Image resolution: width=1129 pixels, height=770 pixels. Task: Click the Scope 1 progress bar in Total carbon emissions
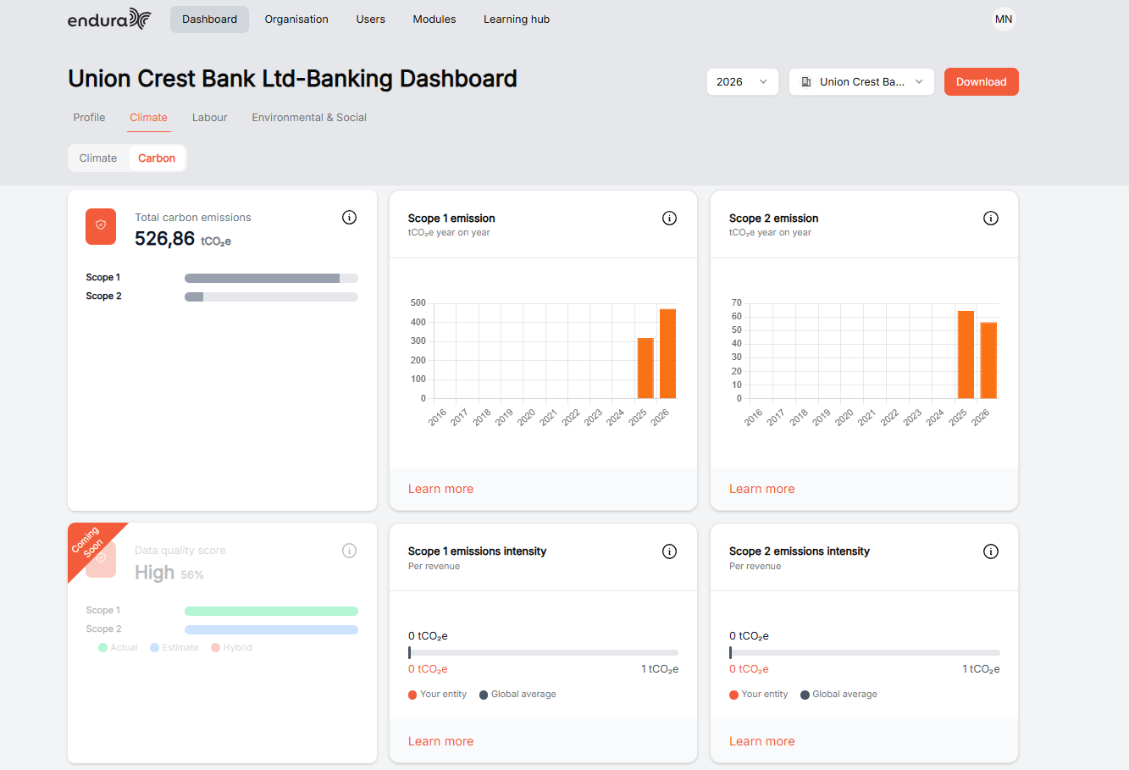click(x=271, y=278)
